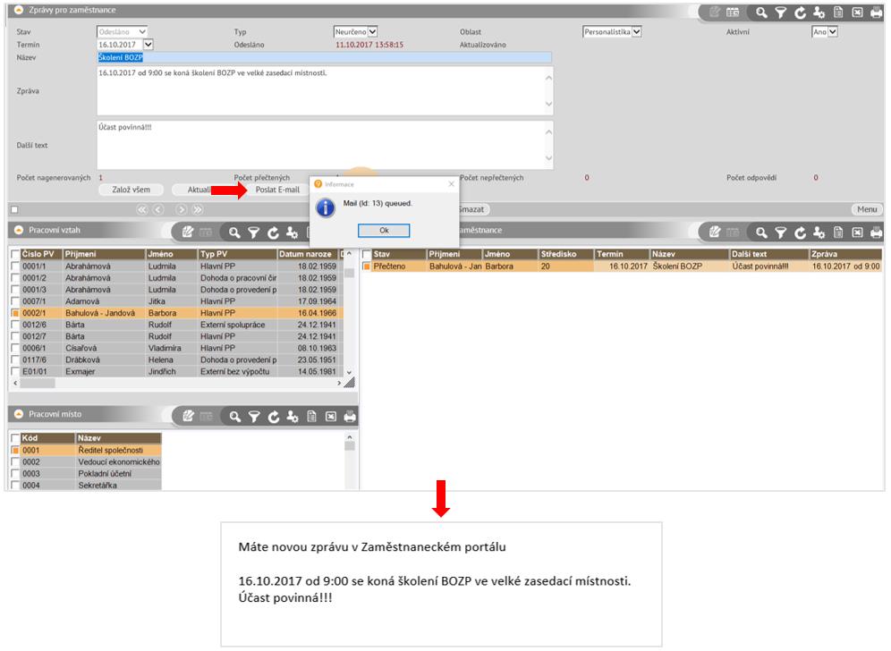Click the Termín column header in right table
Viewport: 891px width, 651px height.
coord(622,254)
